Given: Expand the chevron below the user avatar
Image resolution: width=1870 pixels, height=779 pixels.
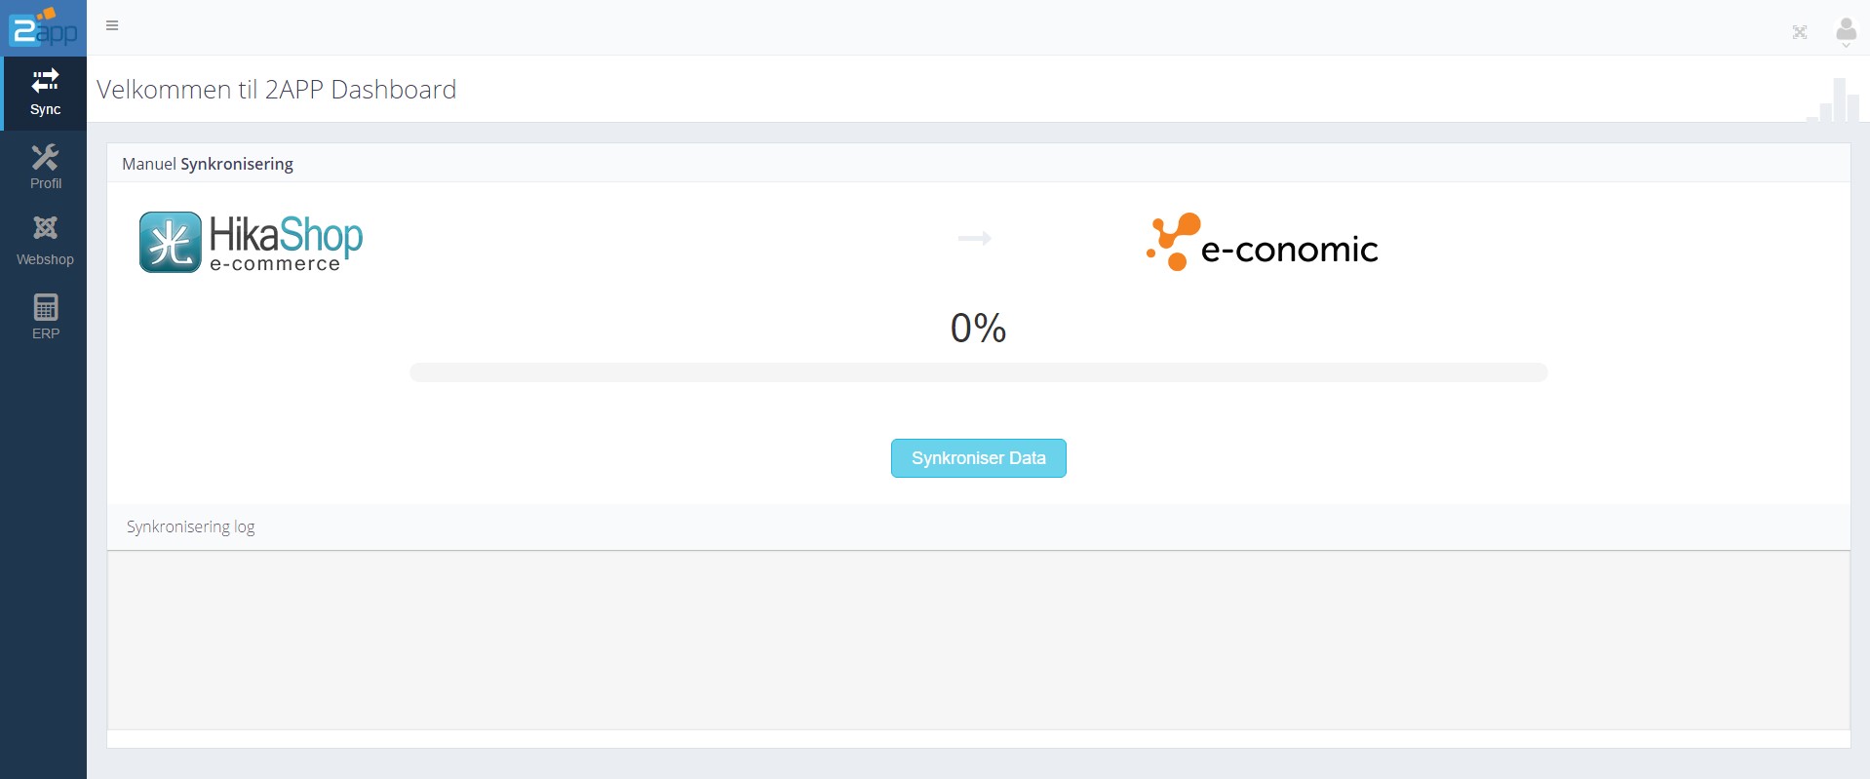Looking at the screenshot, I should coord(1846,45).
